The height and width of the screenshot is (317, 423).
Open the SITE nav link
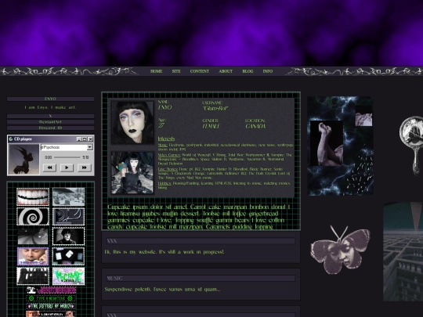pyautogui.click(x=176, y=71)
